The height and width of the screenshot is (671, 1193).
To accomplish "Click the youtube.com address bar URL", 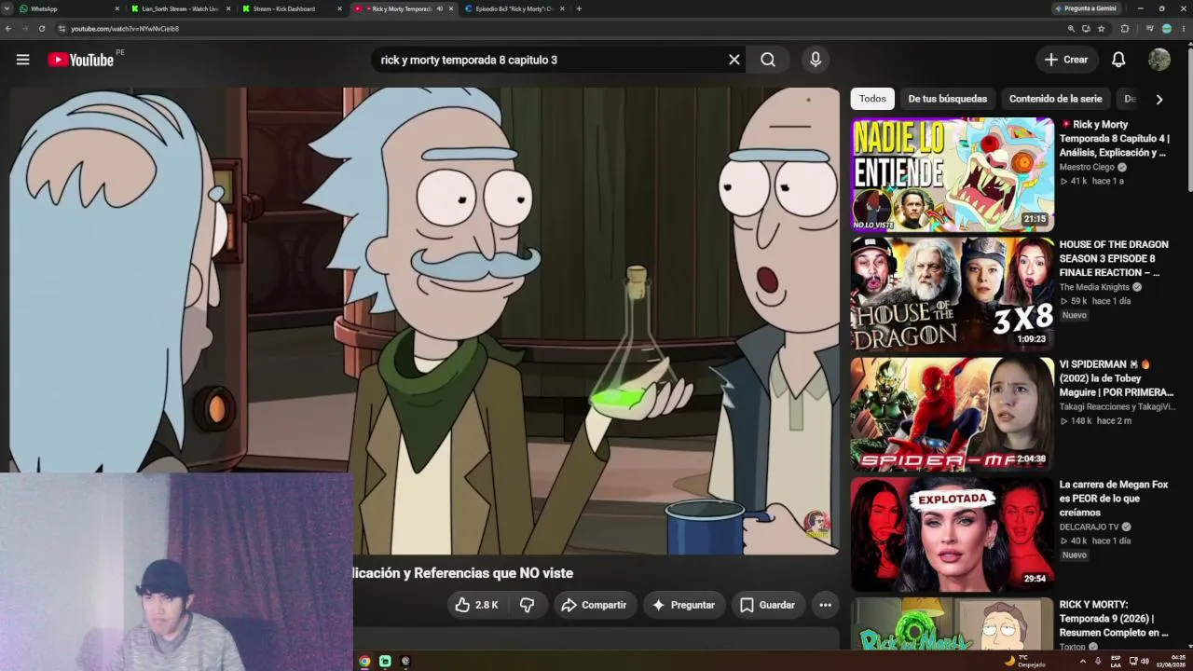I will click(125, 29).
